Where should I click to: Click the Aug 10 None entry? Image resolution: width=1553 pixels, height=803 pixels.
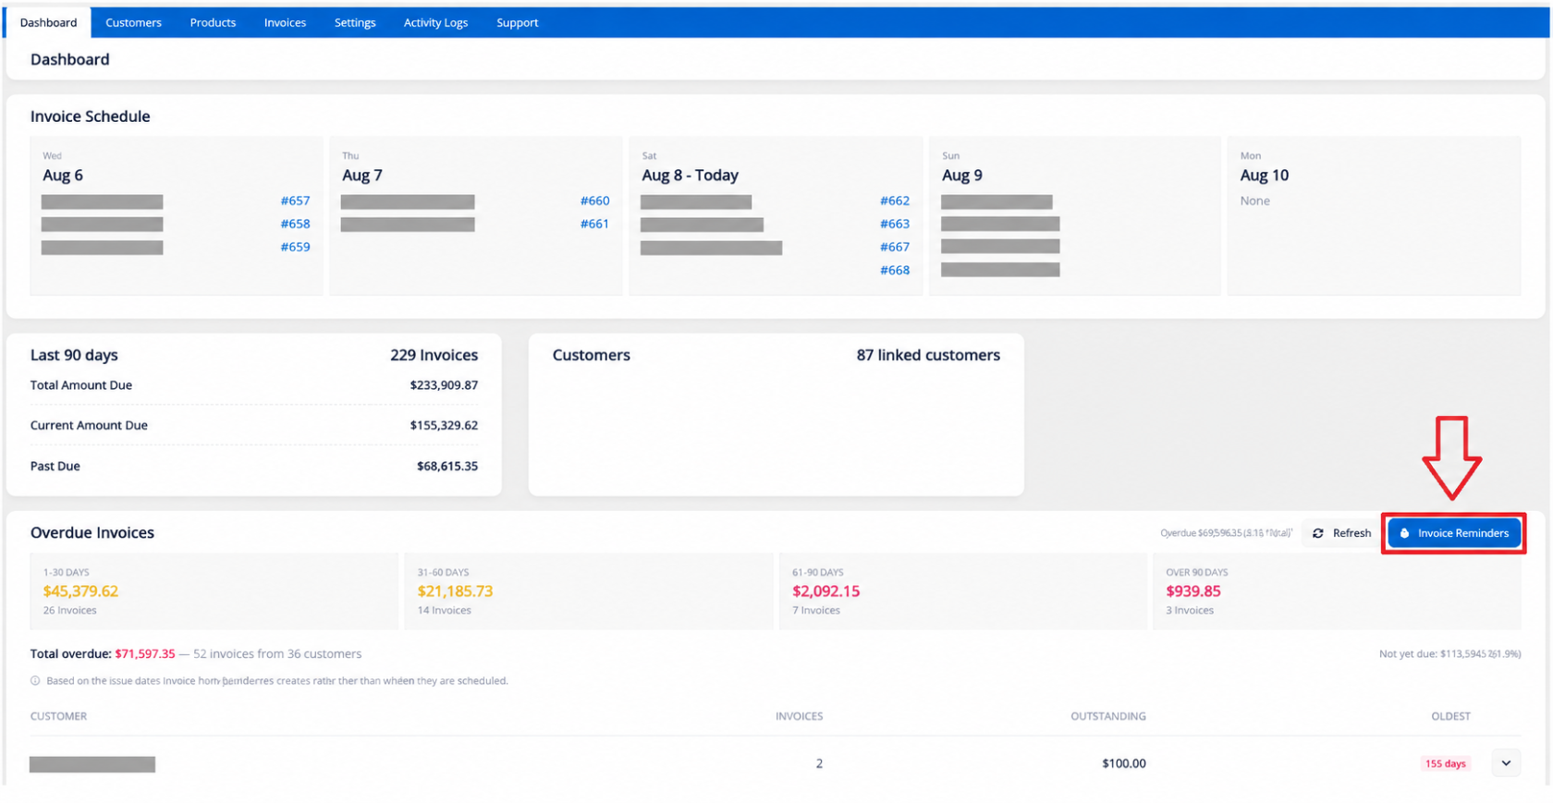tap(1254, 201)
